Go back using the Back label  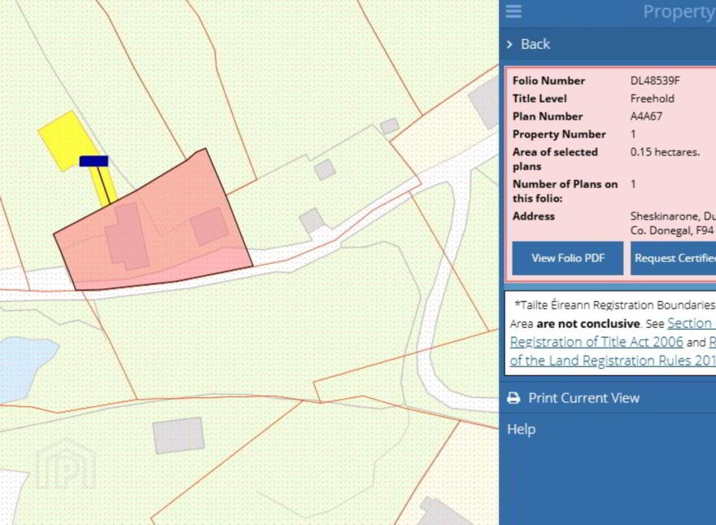pyautogui.click(x=535, y=44)
